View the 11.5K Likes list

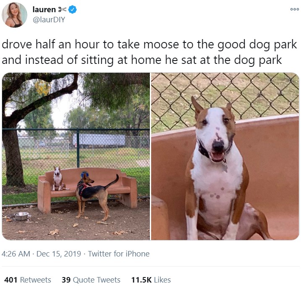(x=151, y=280)
